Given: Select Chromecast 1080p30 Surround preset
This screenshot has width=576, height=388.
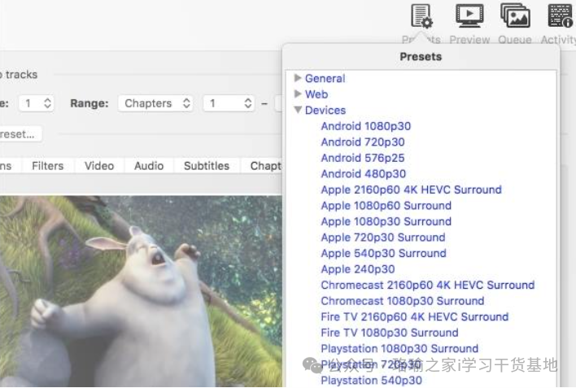Looking at the screenshot, I should [x=402, y=301].
